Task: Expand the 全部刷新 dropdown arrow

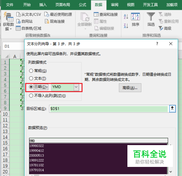Action: click(x=86, y=29)
